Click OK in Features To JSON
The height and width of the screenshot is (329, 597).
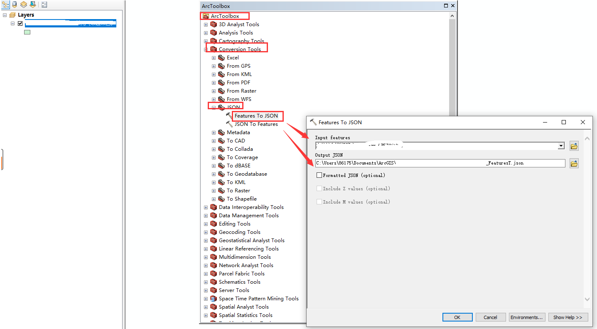click(457, 317)
